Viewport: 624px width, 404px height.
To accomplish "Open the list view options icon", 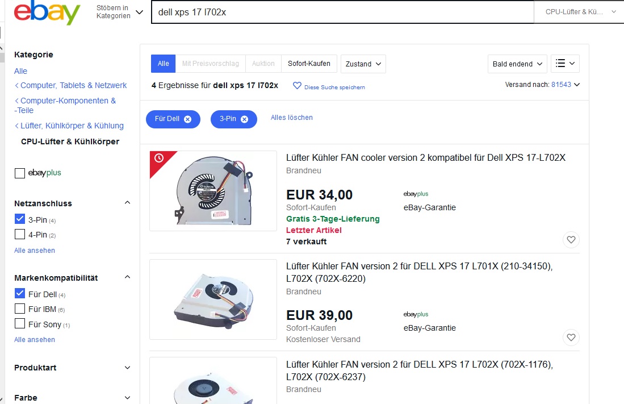I will (565, 64).
